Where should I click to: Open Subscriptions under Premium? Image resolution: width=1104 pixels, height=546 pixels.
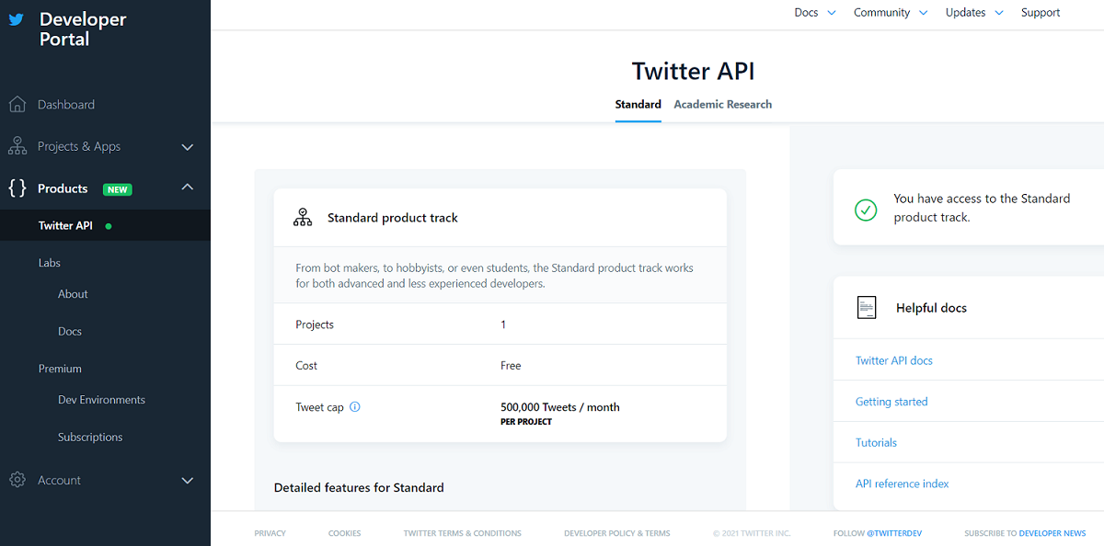[90, 438]
